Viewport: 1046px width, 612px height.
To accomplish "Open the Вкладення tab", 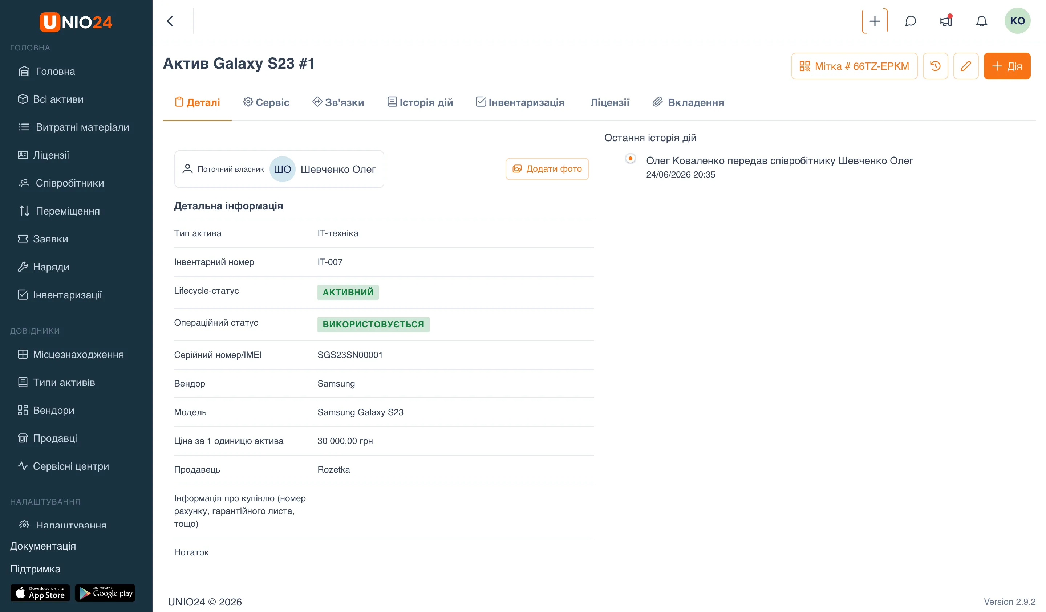I will click(688, 102).
